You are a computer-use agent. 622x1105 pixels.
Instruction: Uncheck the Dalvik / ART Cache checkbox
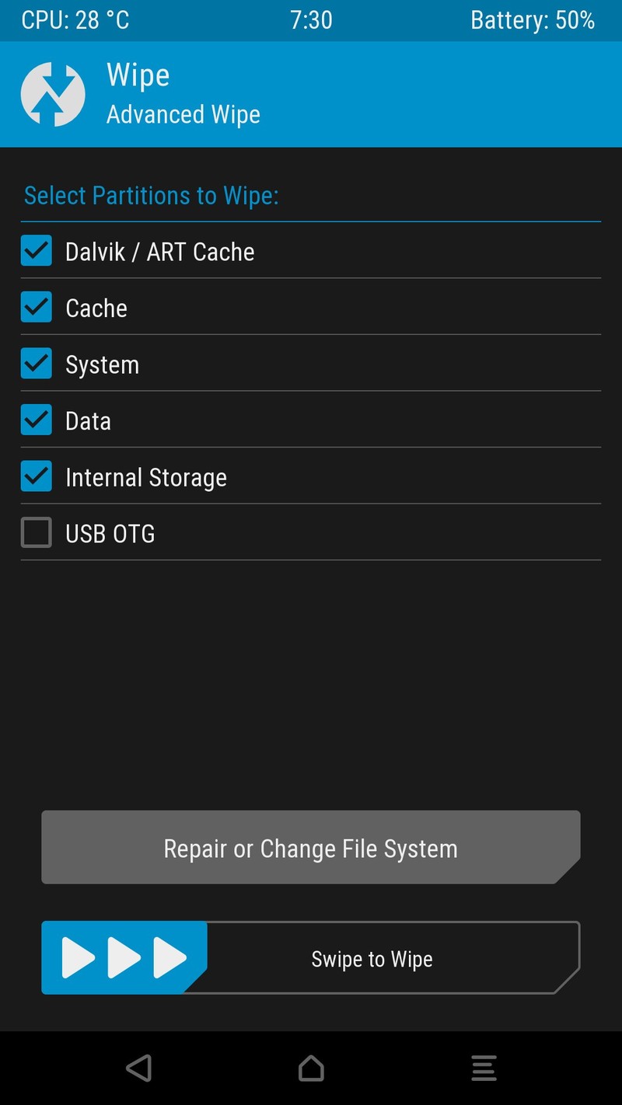tap(37, 251)
